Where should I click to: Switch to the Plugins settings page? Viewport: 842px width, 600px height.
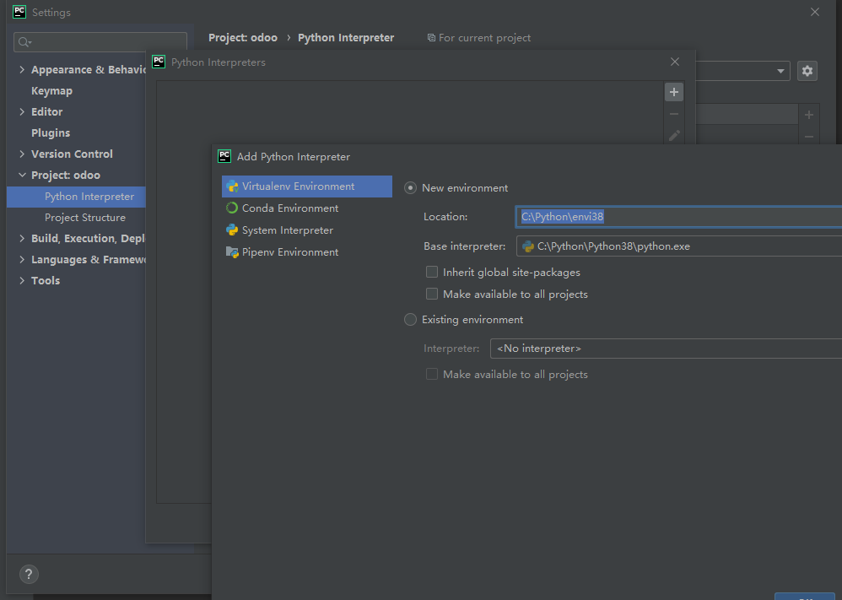[49, 132]
